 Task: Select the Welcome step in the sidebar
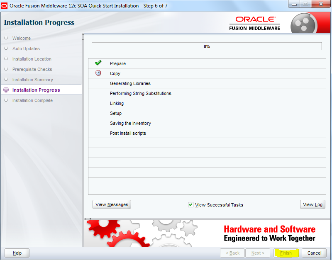(21, 38)
